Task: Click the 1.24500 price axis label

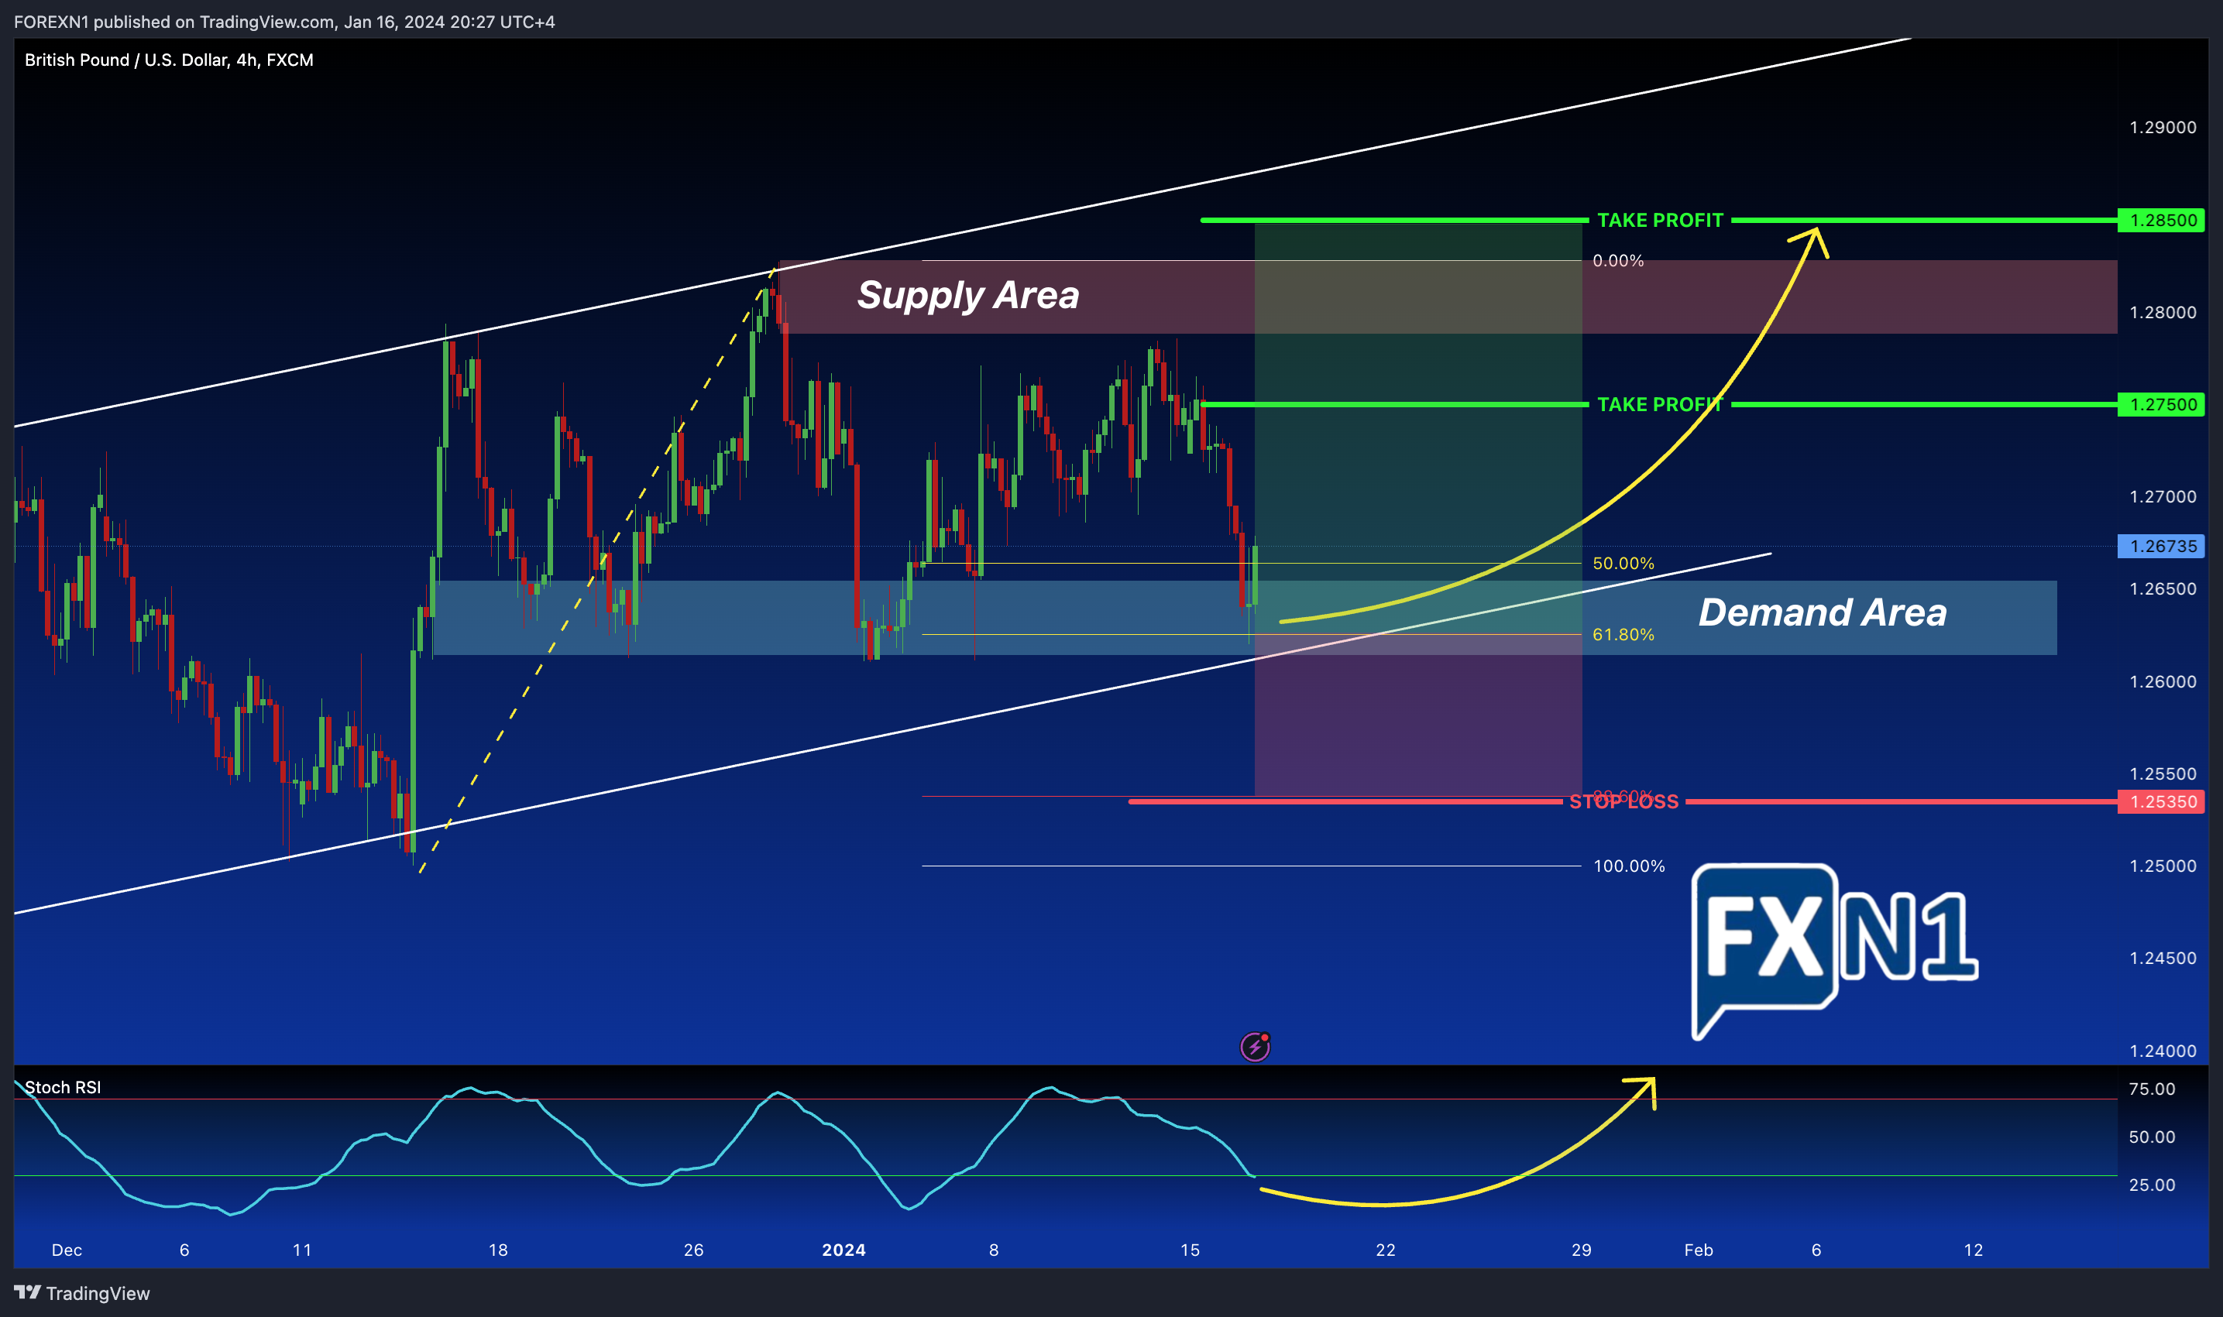Action: click(x=2163, y=959)
